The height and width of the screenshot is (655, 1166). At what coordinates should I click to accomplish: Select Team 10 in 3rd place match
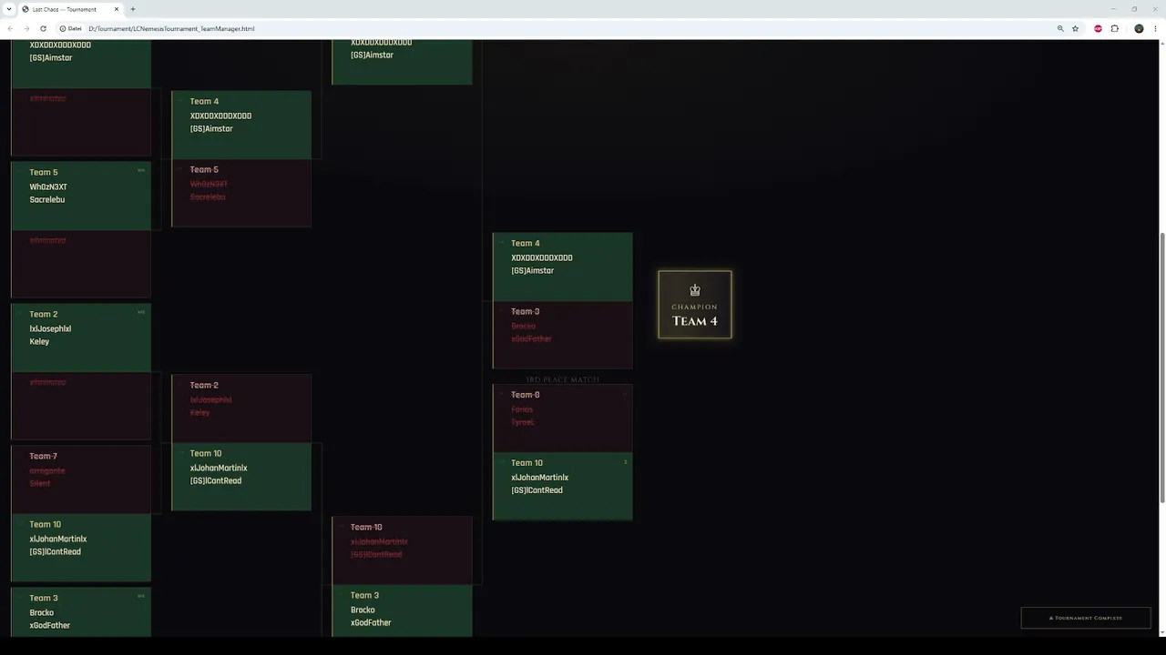pyautogui.click(x=563, y=487)
